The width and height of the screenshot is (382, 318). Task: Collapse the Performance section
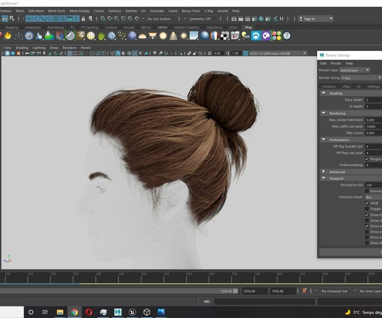[323, 140]
